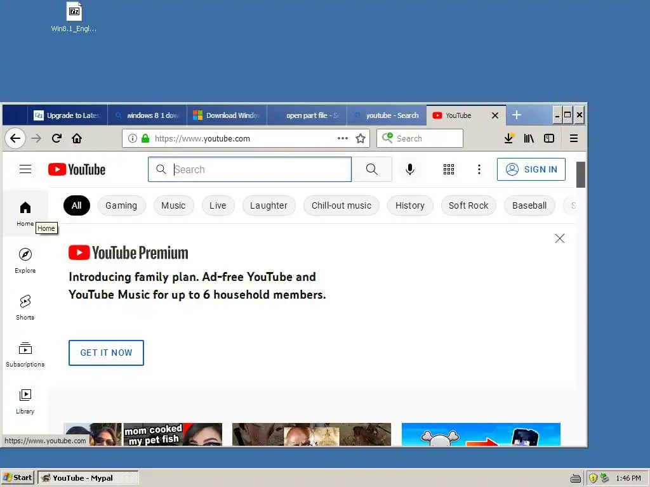Switch to the open part file tab

[x=307, y=115]
